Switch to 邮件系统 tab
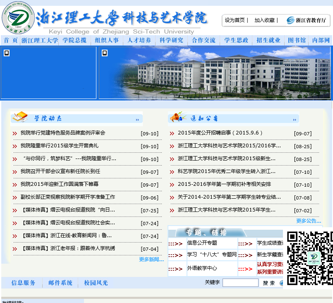 point(60,283)
